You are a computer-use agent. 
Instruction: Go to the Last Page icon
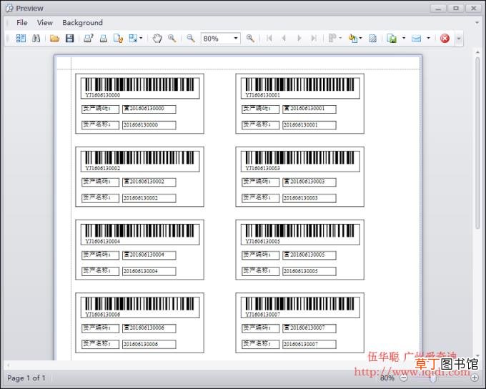click(x=314, y=39)
